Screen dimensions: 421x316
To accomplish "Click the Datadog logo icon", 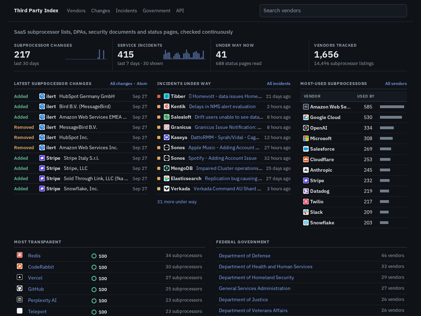I will (306, 191).
